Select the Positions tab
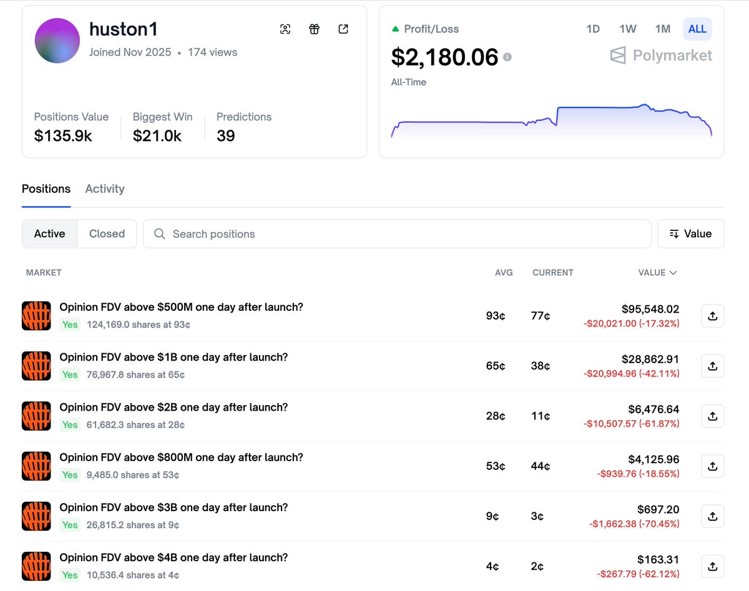 [x=46, y=189]
